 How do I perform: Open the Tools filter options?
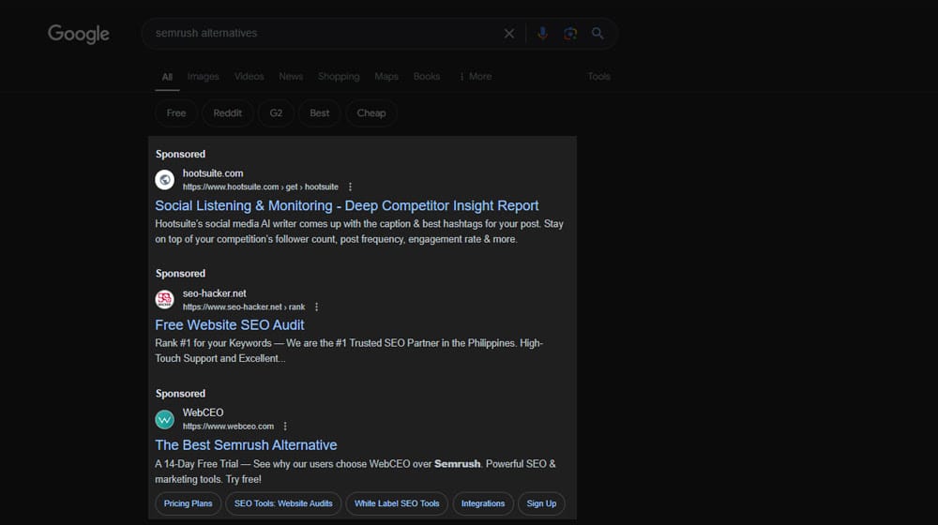point(598,77)
